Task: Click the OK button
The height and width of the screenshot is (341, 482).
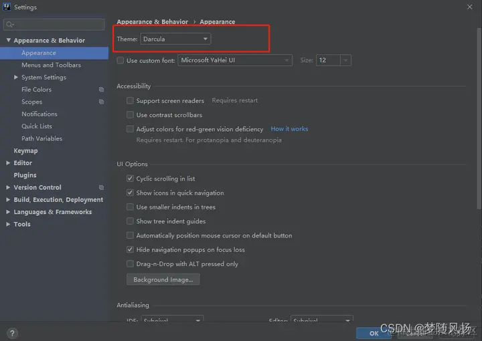Action: (x=374, y=333)
